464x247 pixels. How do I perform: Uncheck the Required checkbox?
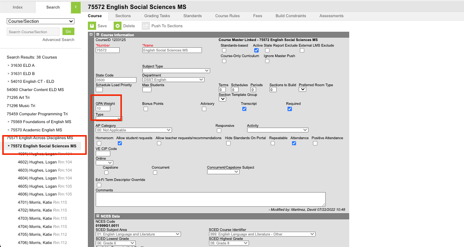tap(290, 109)
